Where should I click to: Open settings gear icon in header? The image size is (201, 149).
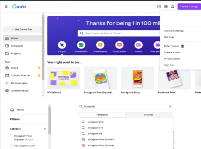coord(166,6)
